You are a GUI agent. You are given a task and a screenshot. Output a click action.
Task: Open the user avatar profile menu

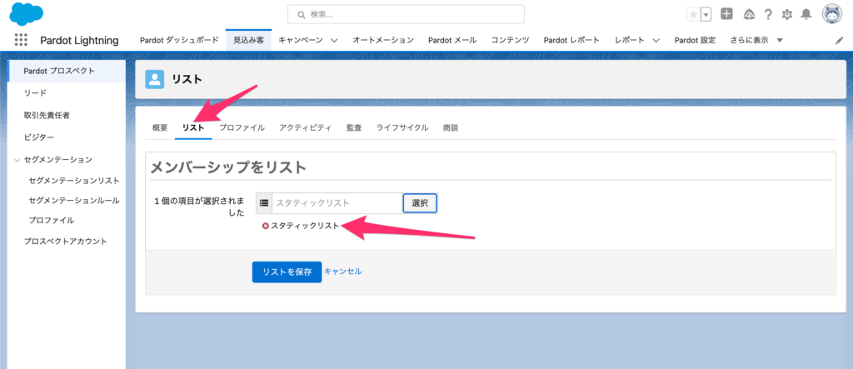click(832, 15)
